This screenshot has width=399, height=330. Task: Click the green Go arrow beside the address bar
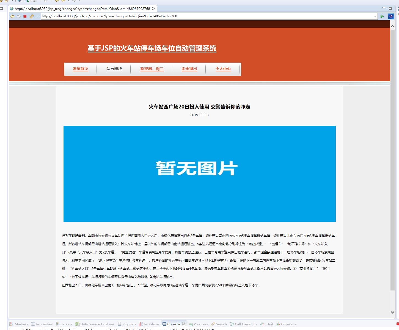pos(382,16)
